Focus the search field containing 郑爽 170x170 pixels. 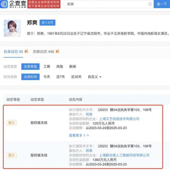109,4
